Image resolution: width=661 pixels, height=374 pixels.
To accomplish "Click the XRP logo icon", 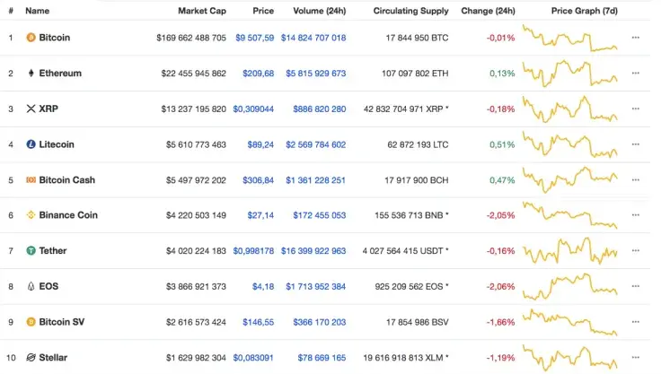I will 31,109.
